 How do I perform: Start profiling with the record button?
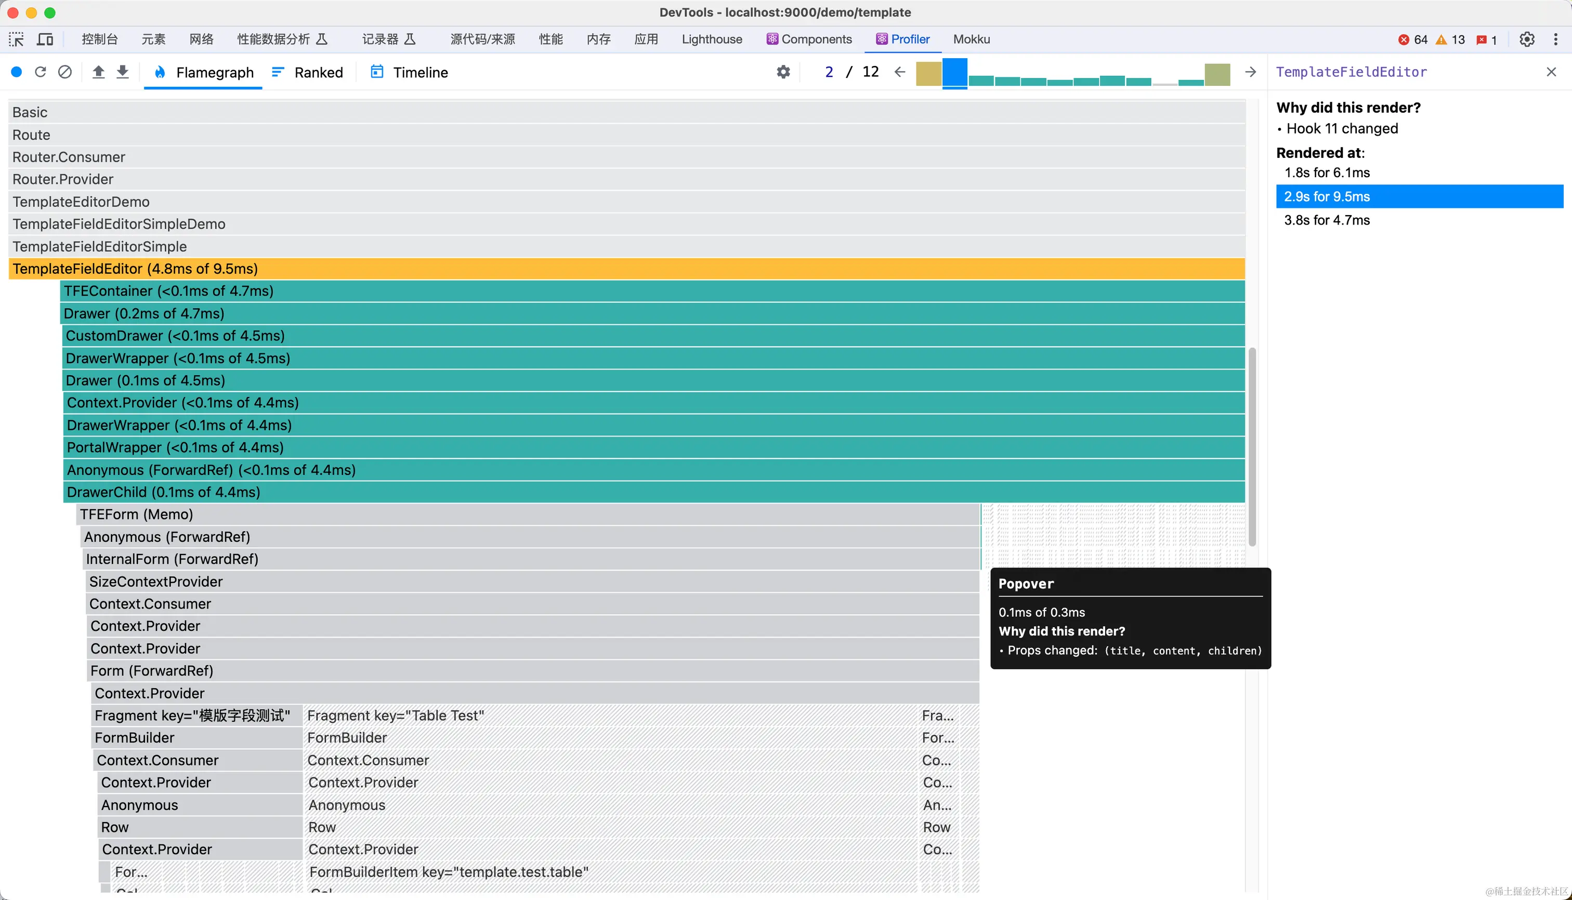click(x=17, y=72)
